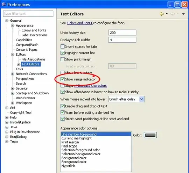Screen dimensions: 189x173
Task: Select Colors and Fonts in tree
Action: 34,30
